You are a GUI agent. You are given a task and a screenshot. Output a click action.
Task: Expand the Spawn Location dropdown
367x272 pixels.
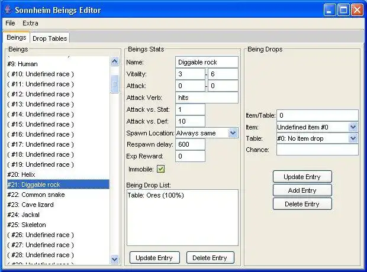pyautogui.click(x=233, y=133)
